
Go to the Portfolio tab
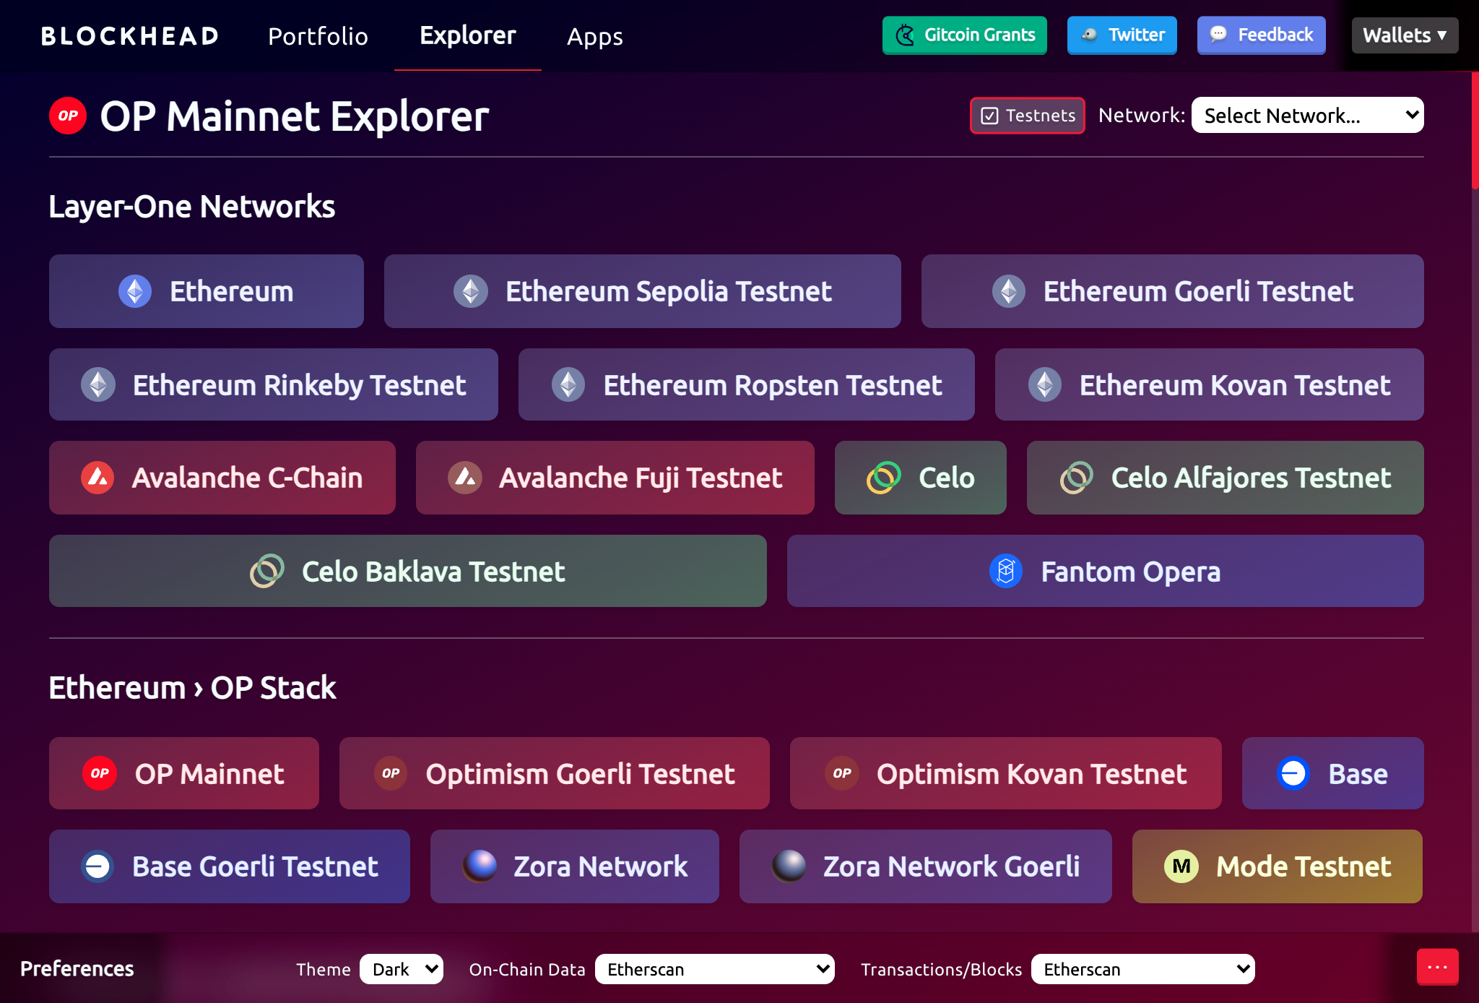318,35
